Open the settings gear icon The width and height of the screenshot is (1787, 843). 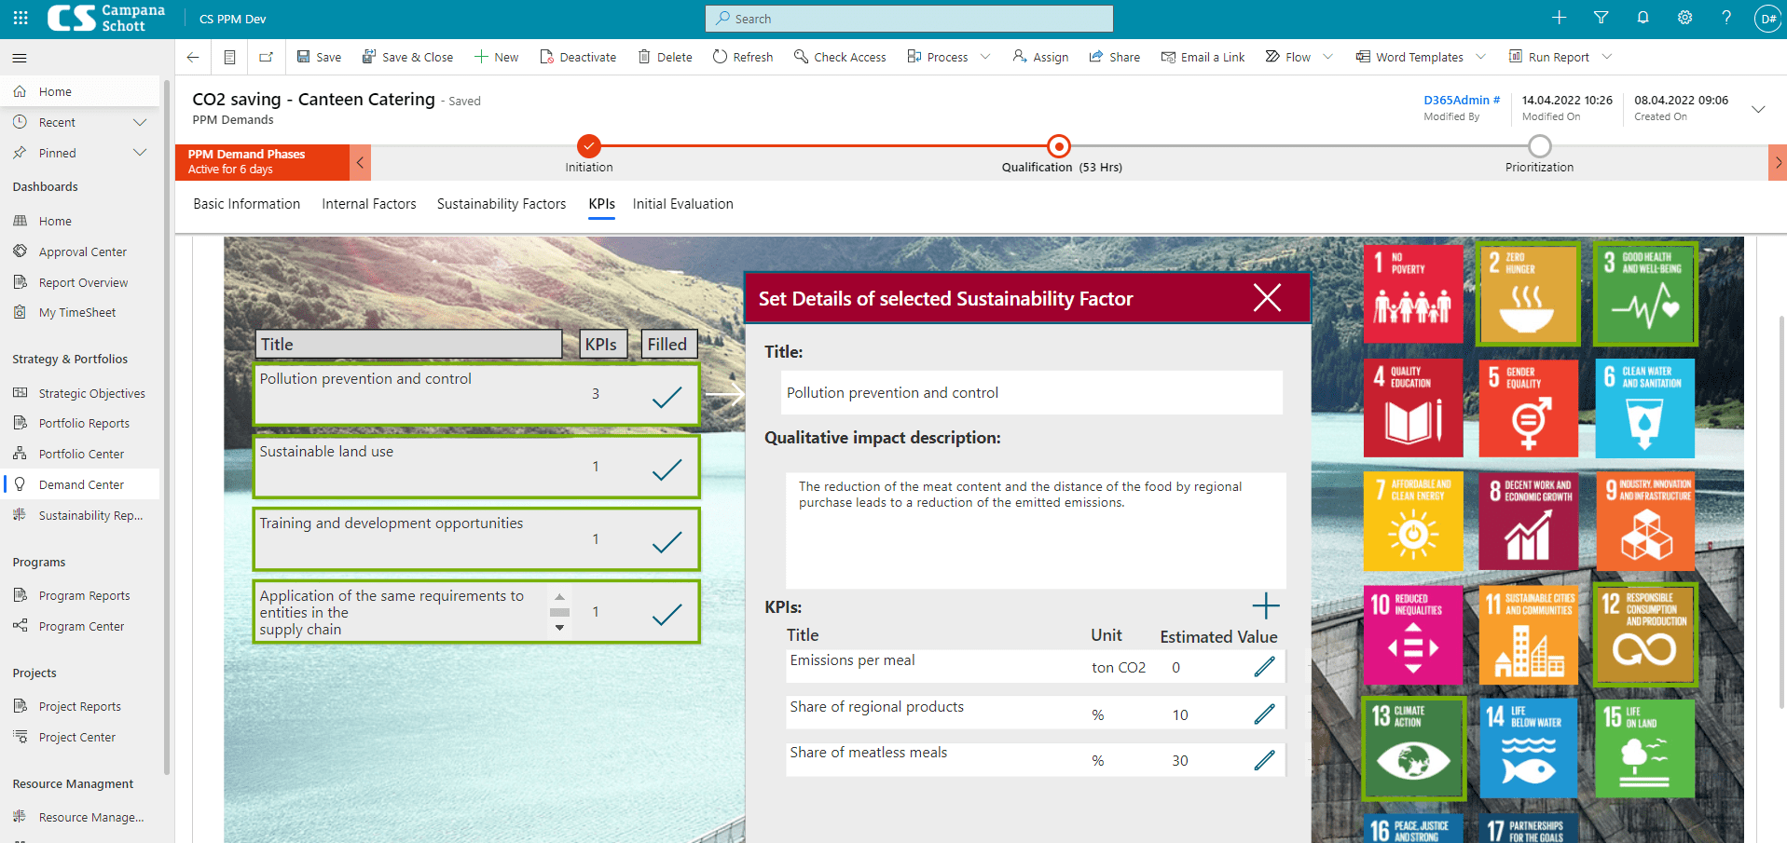[x=1684, y=18]
